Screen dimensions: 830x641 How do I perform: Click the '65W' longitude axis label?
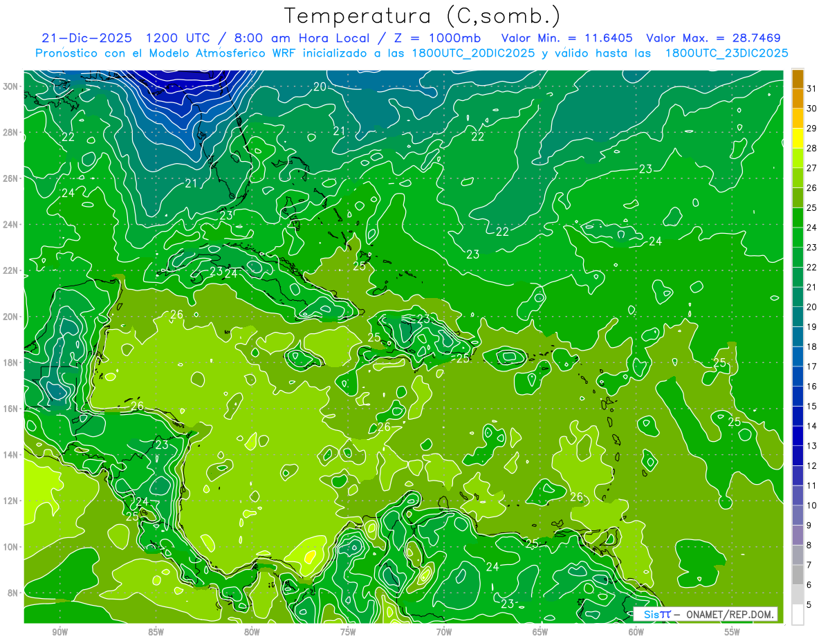[x=540, y=632]
